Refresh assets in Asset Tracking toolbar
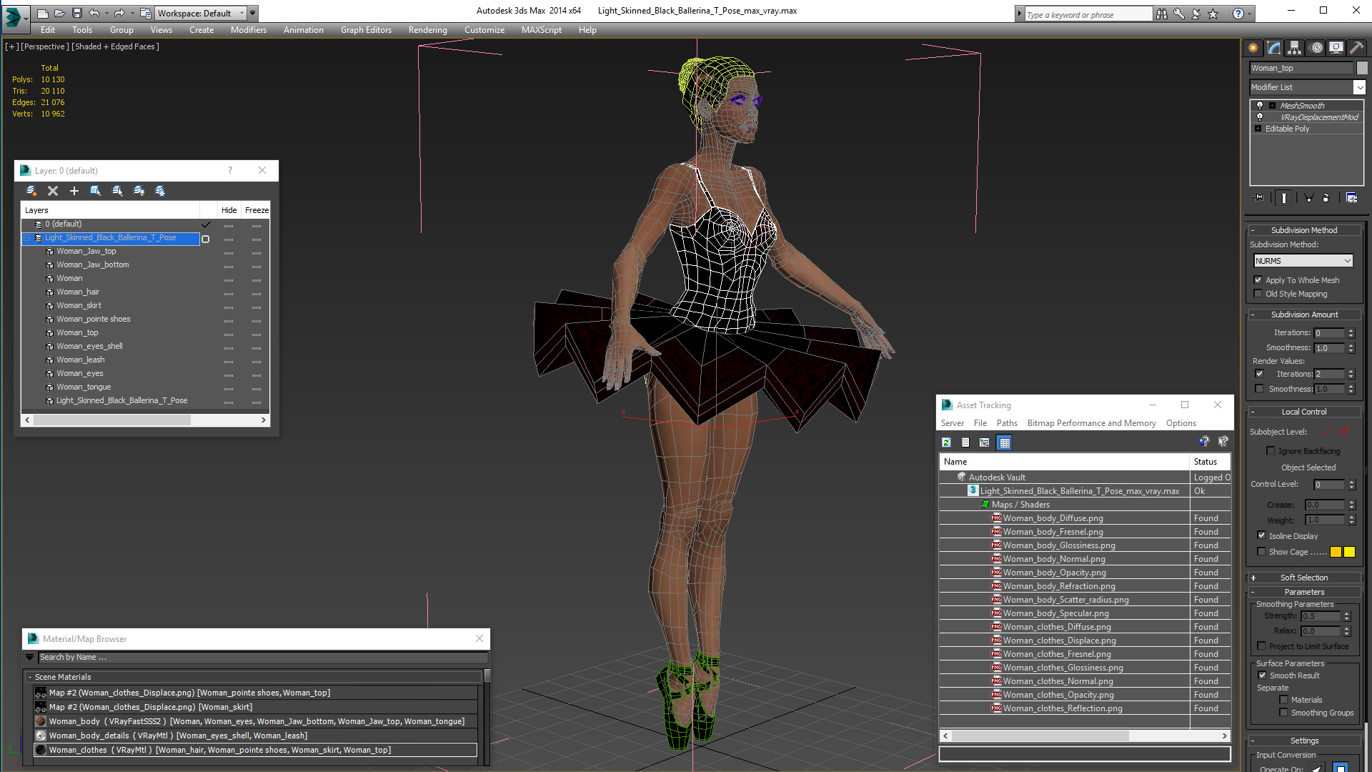 [946, 442]
